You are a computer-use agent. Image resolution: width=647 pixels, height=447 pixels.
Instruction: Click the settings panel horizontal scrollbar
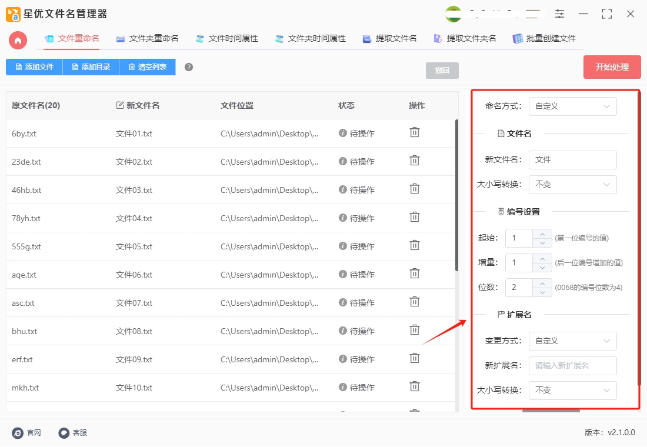point(551,411)
